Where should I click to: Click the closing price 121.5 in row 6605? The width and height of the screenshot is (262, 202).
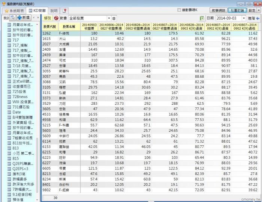[89, 168]
